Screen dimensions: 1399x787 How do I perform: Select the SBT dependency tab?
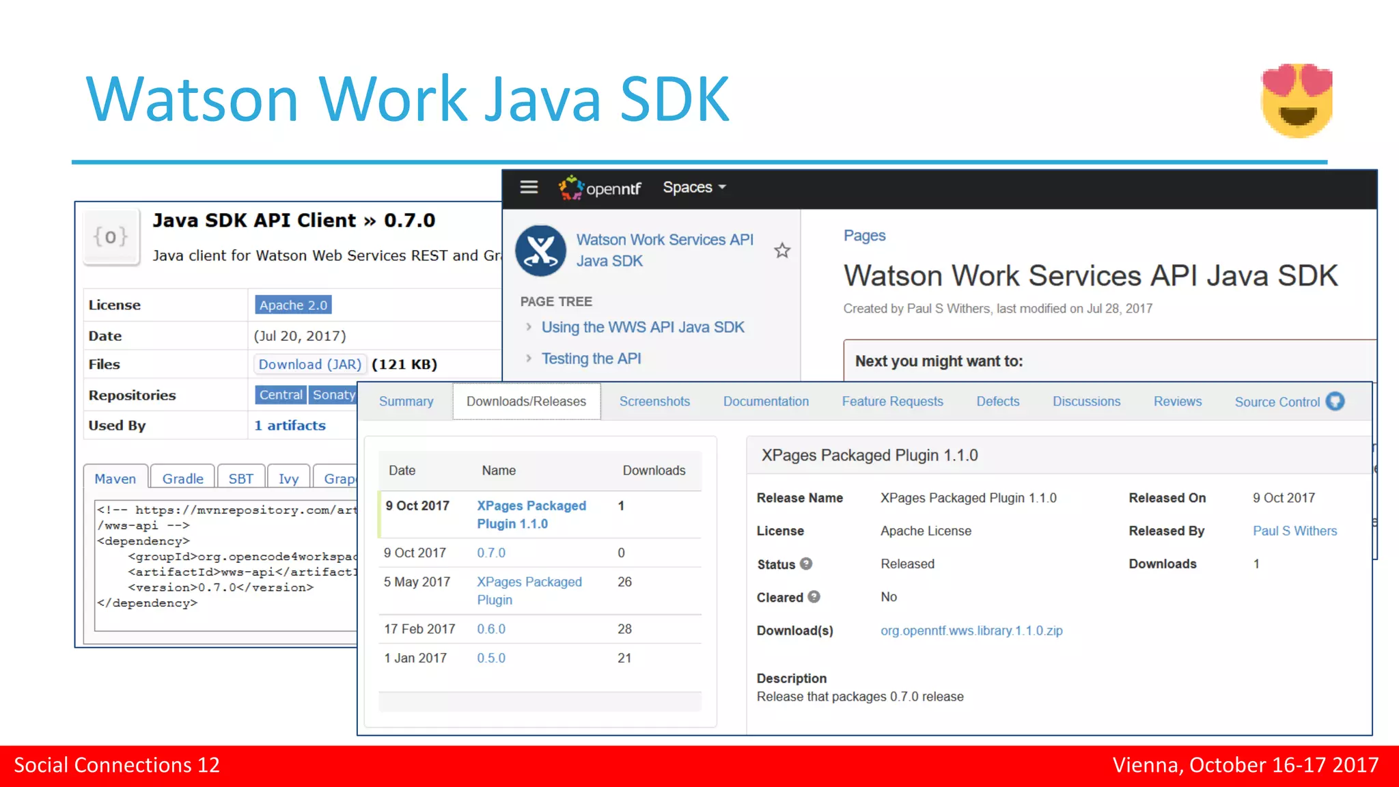click(x=240, y=478)
